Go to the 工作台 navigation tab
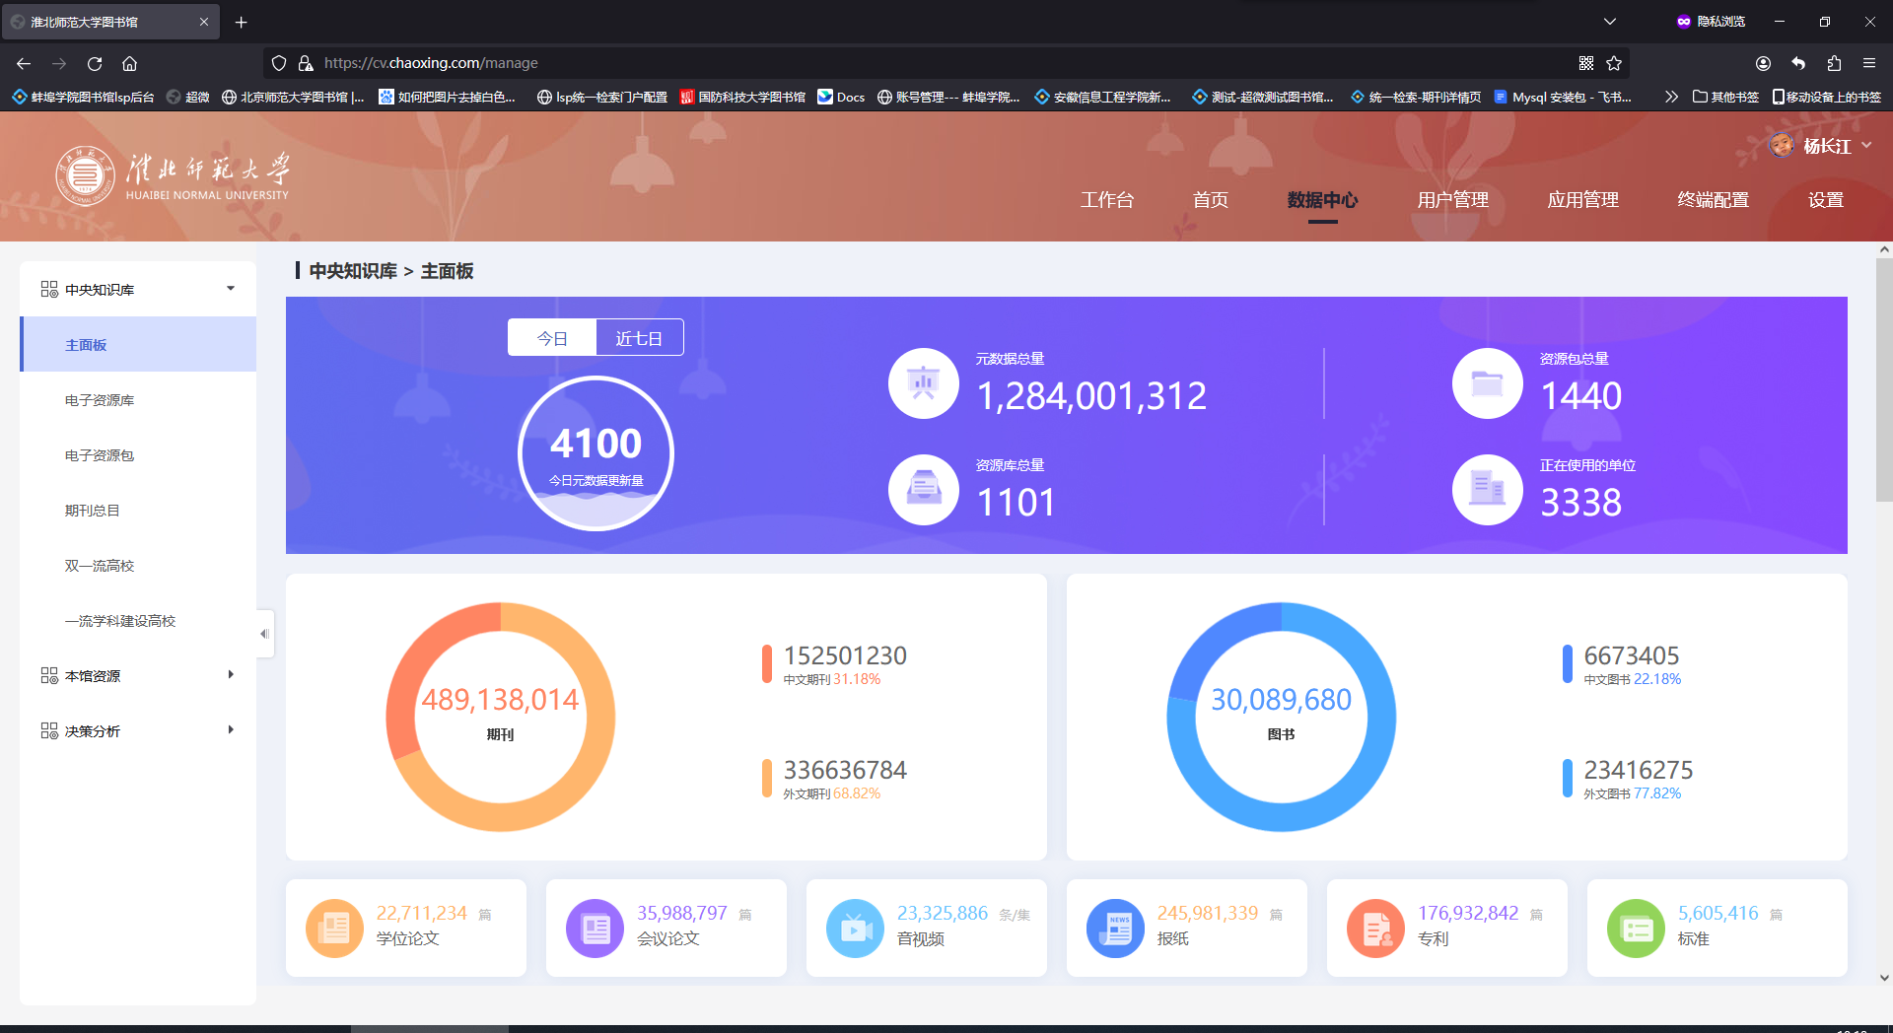Viewport: 1893px width, 1033px height. point(1107,200)
